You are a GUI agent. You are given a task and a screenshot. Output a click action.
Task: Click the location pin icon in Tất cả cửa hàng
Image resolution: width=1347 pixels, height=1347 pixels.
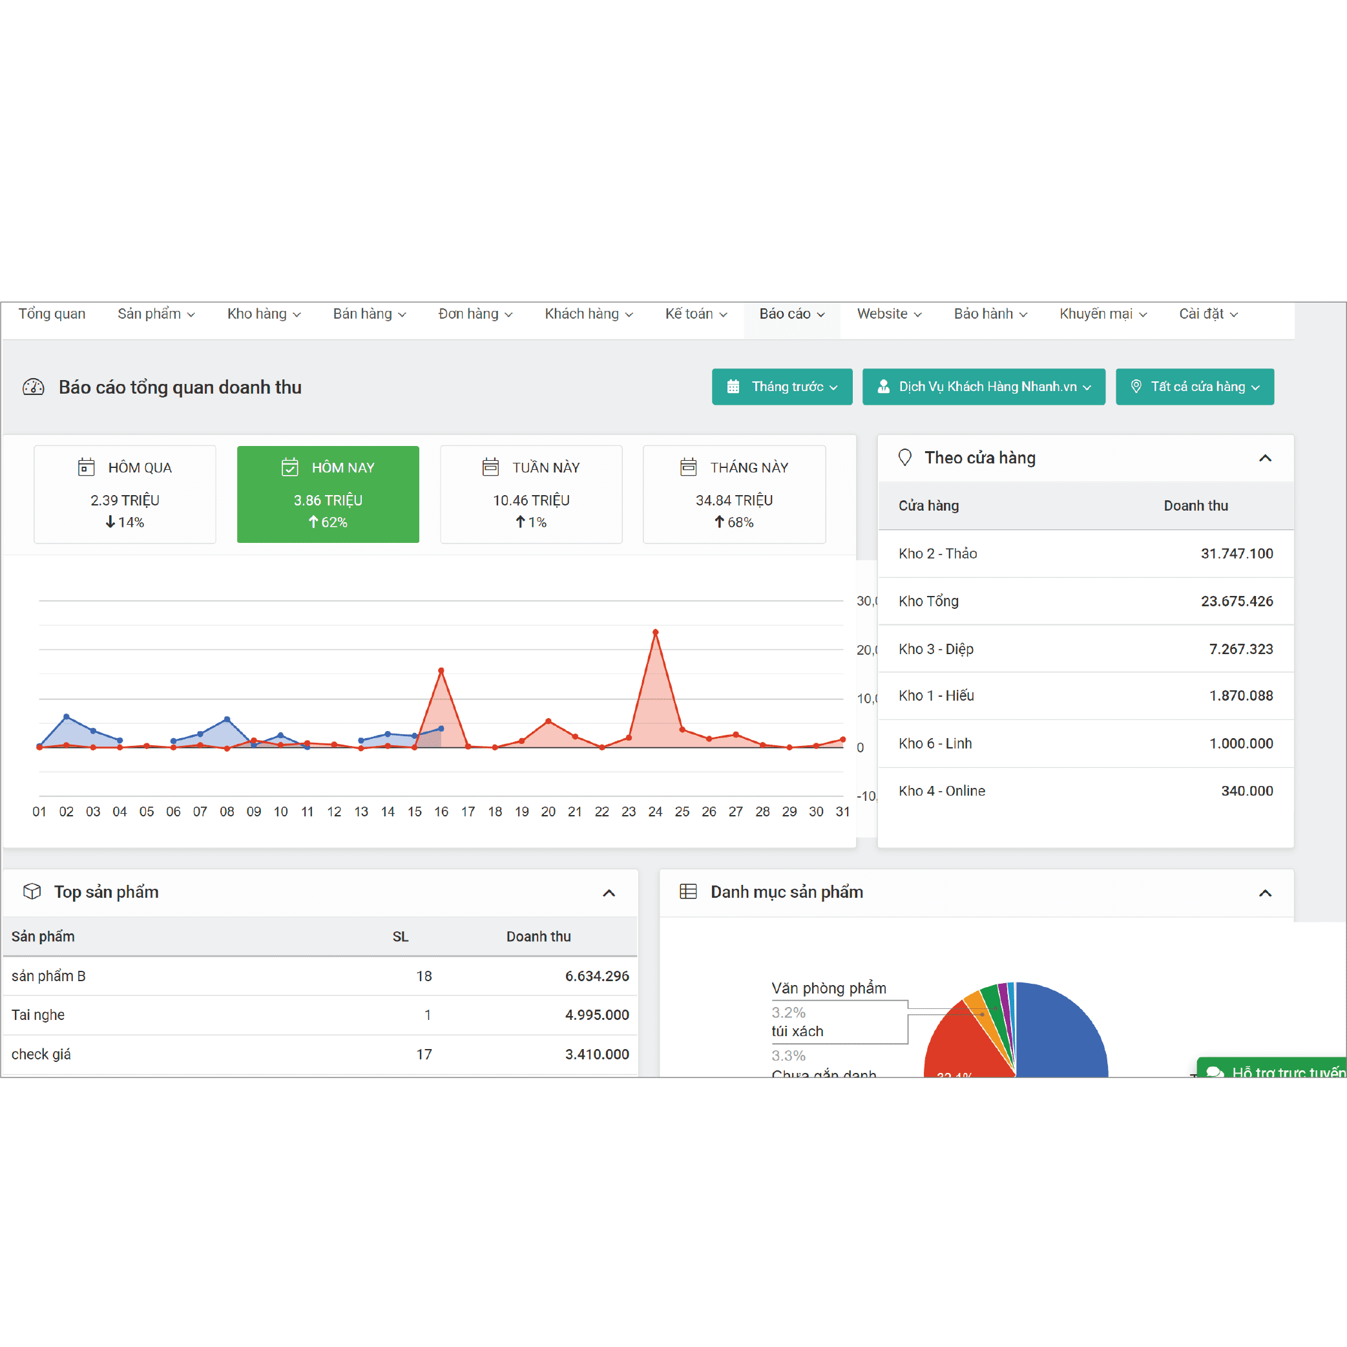[x=1136, y=387]
